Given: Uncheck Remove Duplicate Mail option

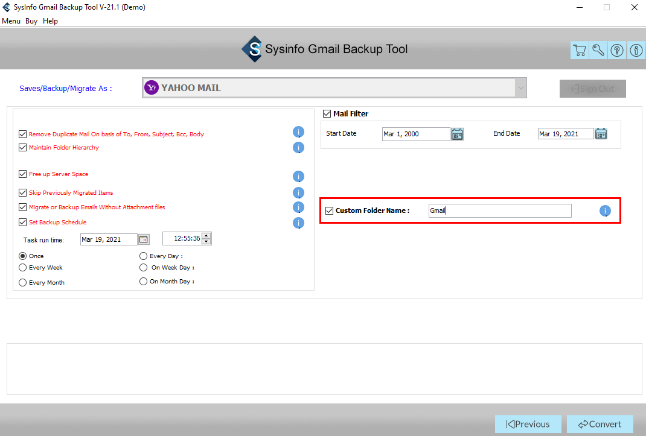Looking at the screenshot, I should 23,134.
